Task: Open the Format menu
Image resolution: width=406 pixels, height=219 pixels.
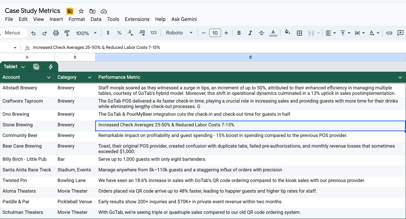Action: coord(77,19)
